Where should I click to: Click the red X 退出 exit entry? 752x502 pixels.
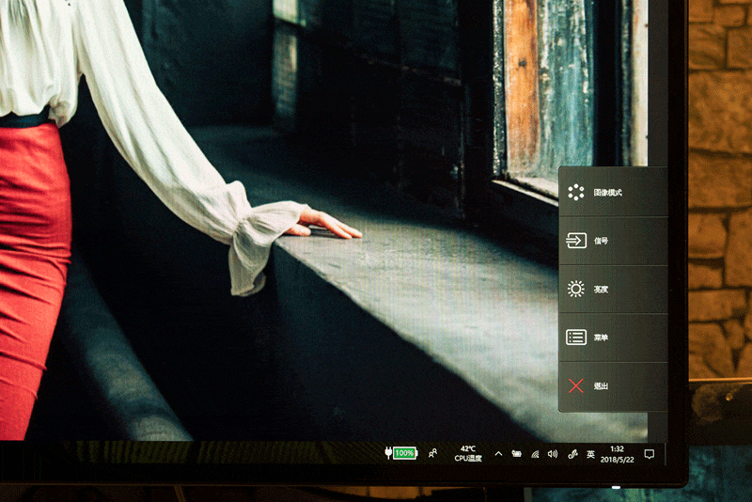tap(613, 386)
